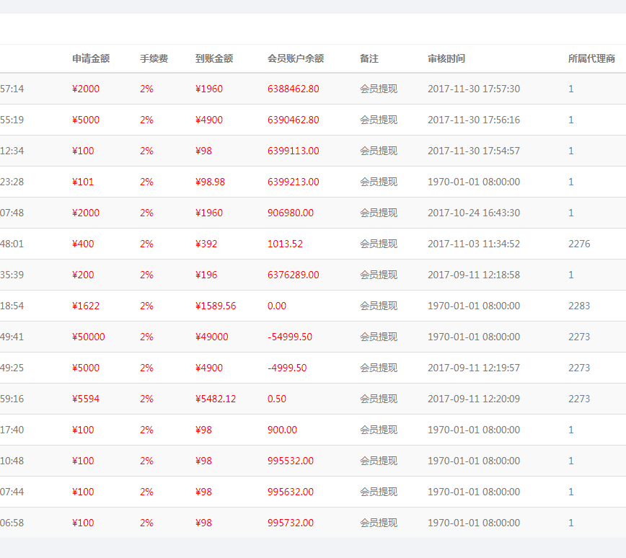The image size is (626, 558).
Task: Click the 备注 column header
Action: 369,58
